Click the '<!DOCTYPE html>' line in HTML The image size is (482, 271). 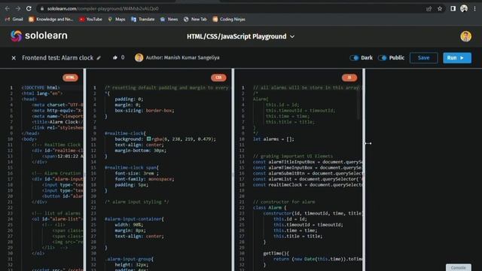pyautogui.click(x=41, y=87)
